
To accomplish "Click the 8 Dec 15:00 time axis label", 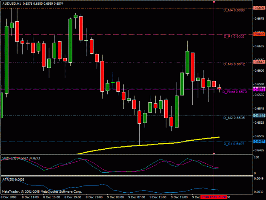I will (51, 197).
